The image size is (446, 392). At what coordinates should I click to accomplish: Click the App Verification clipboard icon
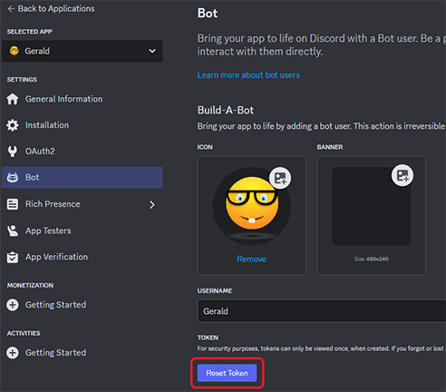click(13, 257)
